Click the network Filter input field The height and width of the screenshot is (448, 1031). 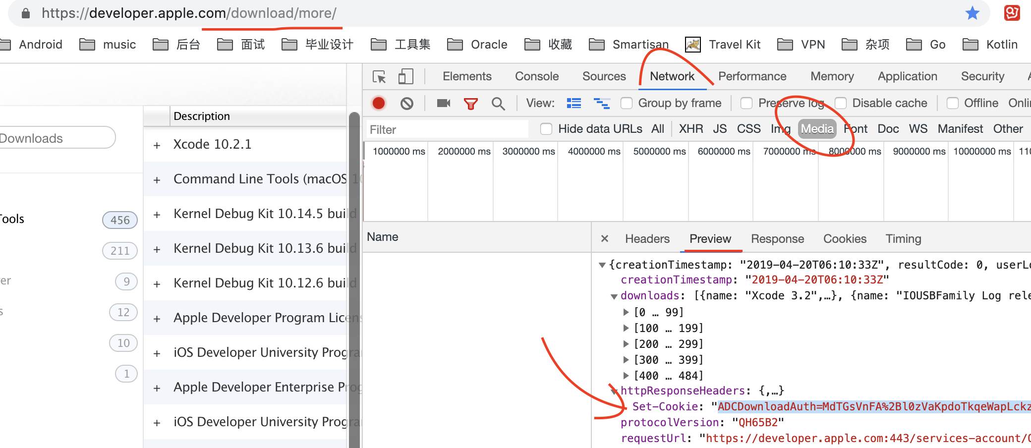447,129
